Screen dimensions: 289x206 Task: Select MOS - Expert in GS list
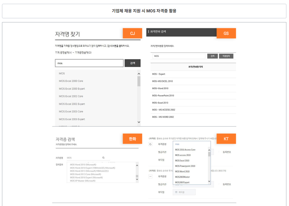click(159, 74)
